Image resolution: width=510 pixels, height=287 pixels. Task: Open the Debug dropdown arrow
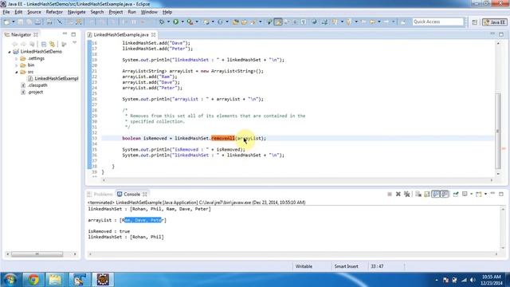[168, 22]
